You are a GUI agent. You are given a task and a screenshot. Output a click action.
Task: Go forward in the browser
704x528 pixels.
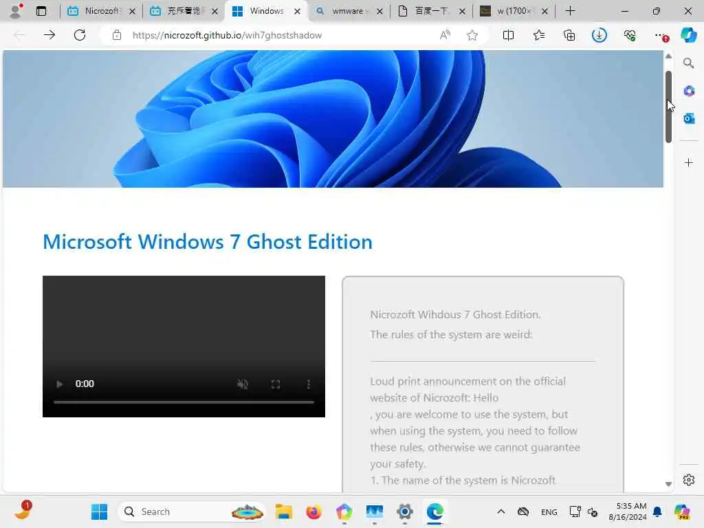tap(49, 35)
